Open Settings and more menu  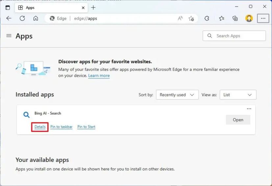(263, 18)
